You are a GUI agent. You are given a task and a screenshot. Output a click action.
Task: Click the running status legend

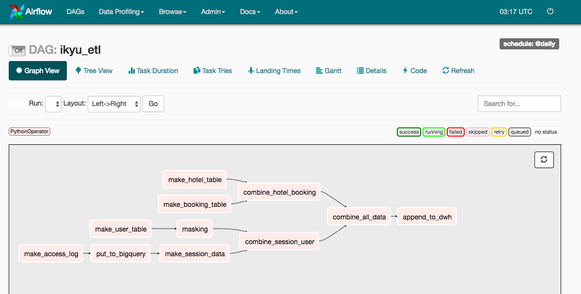pos(434,132)
